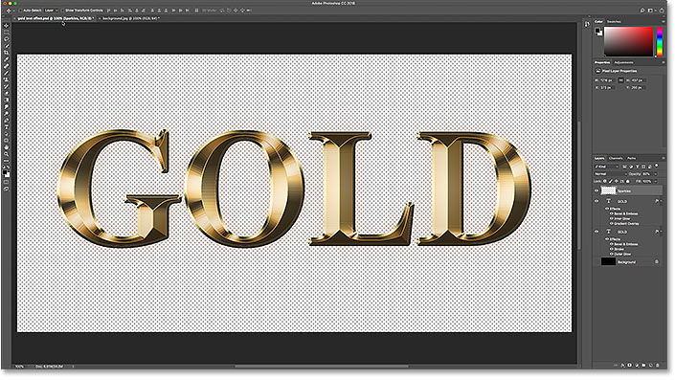Select the Lasso tool
The width and height of the screenshot is (675, 380).
pos(6,39)
